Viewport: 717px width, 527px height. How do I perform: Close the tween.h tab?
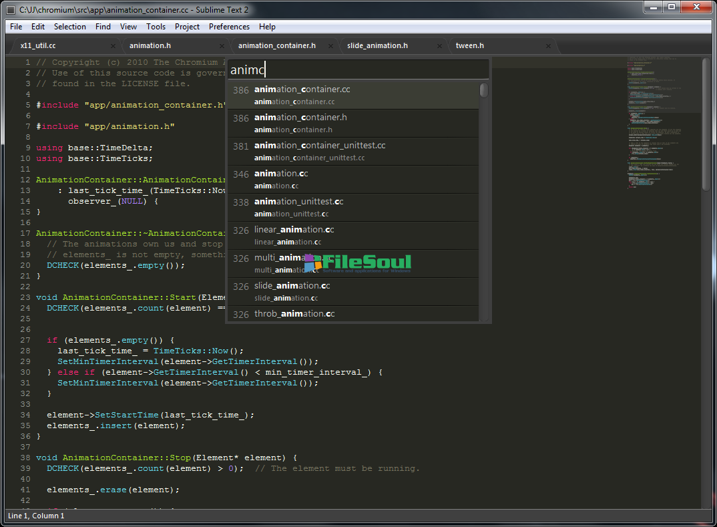(x=548, y=46)
